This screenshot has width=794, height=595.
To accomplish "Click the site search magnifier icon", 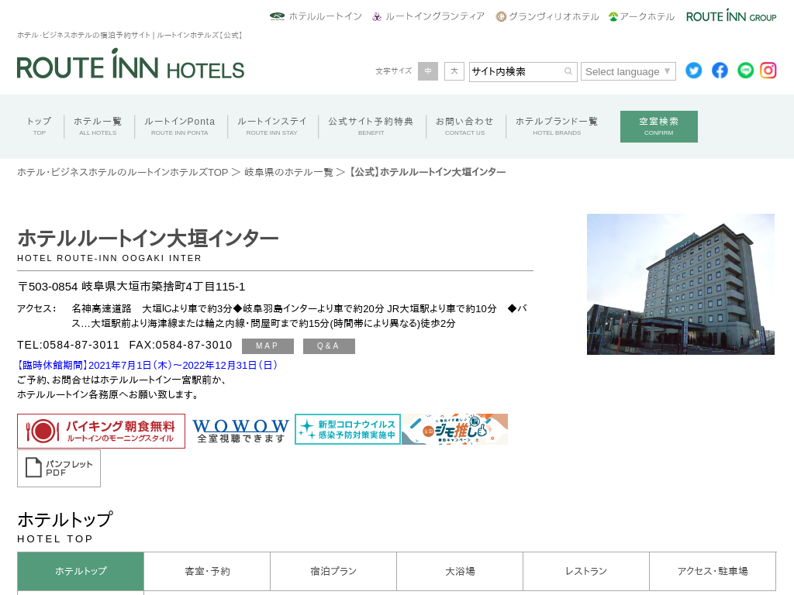I will [x=568, y=71].
